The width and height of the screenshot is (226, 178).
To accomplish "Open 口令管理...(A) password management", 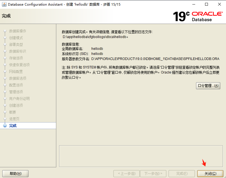I will 208,86.
